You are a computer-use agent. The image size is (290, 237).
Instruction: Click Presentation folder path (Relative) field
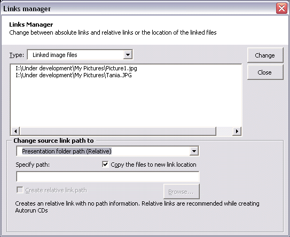point(108,151)
